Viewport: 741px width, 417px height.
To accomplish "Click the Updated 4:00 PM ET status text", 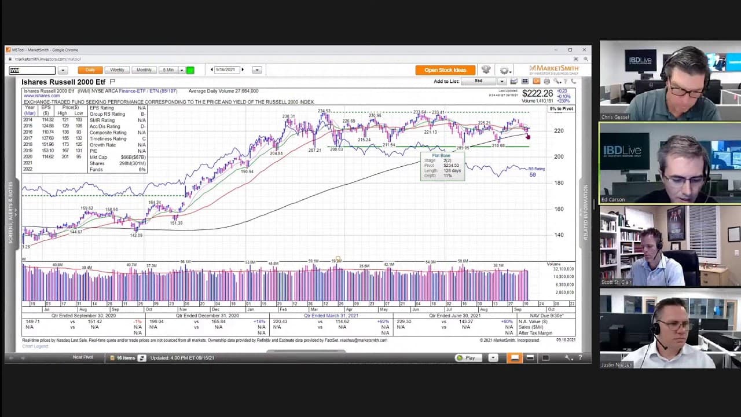I will click(x=182, y=358).
